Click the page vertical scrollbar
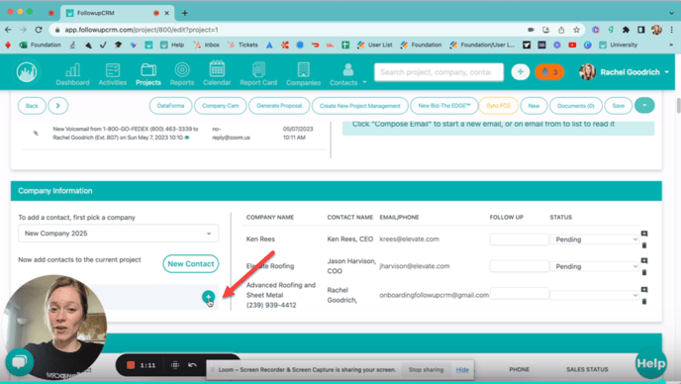Image resolution: width=681 pixels, height=384 pixels. [x=678, y=106]
